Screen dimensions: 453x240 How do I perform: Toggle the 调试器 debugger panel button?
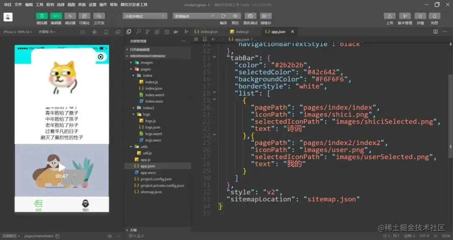pos(70,16)
